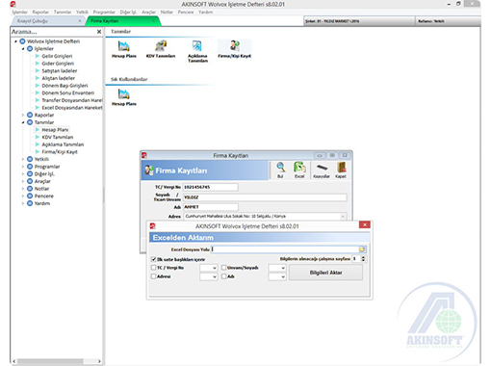Open the Raporlar menu in menu bar
491x366 pixels.
pos(40,13)
